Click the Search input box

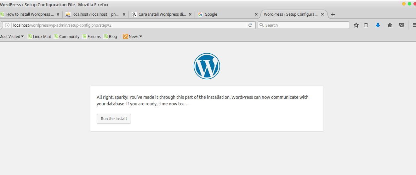(304, 25)
